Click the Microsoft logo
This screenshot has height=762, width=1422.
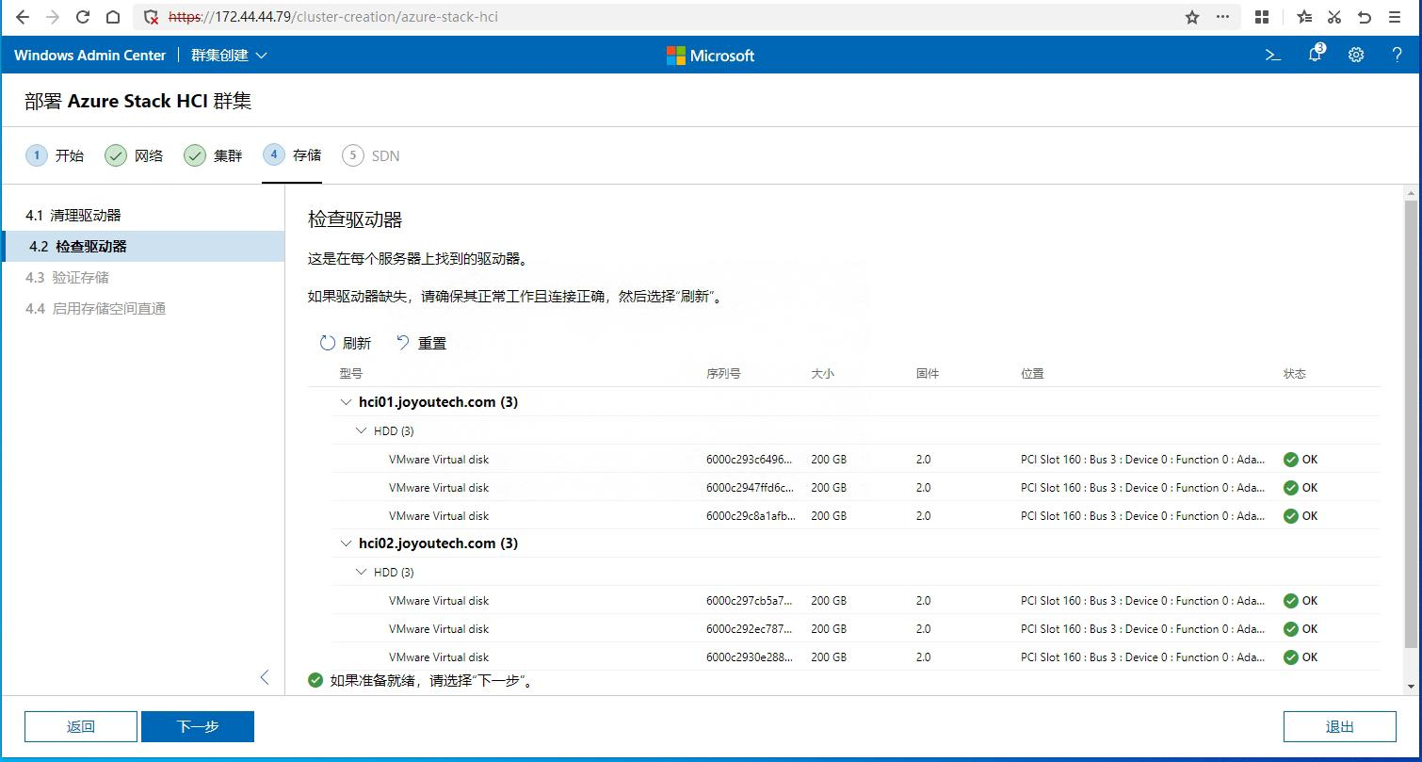click(710, 56)
